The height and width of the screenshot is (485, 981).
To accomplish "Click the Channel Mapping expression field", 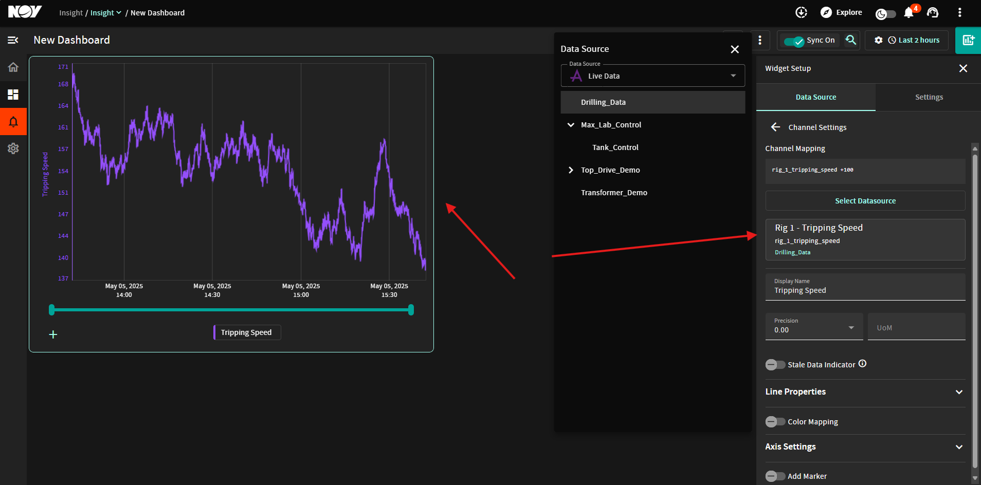I will 865,171.
